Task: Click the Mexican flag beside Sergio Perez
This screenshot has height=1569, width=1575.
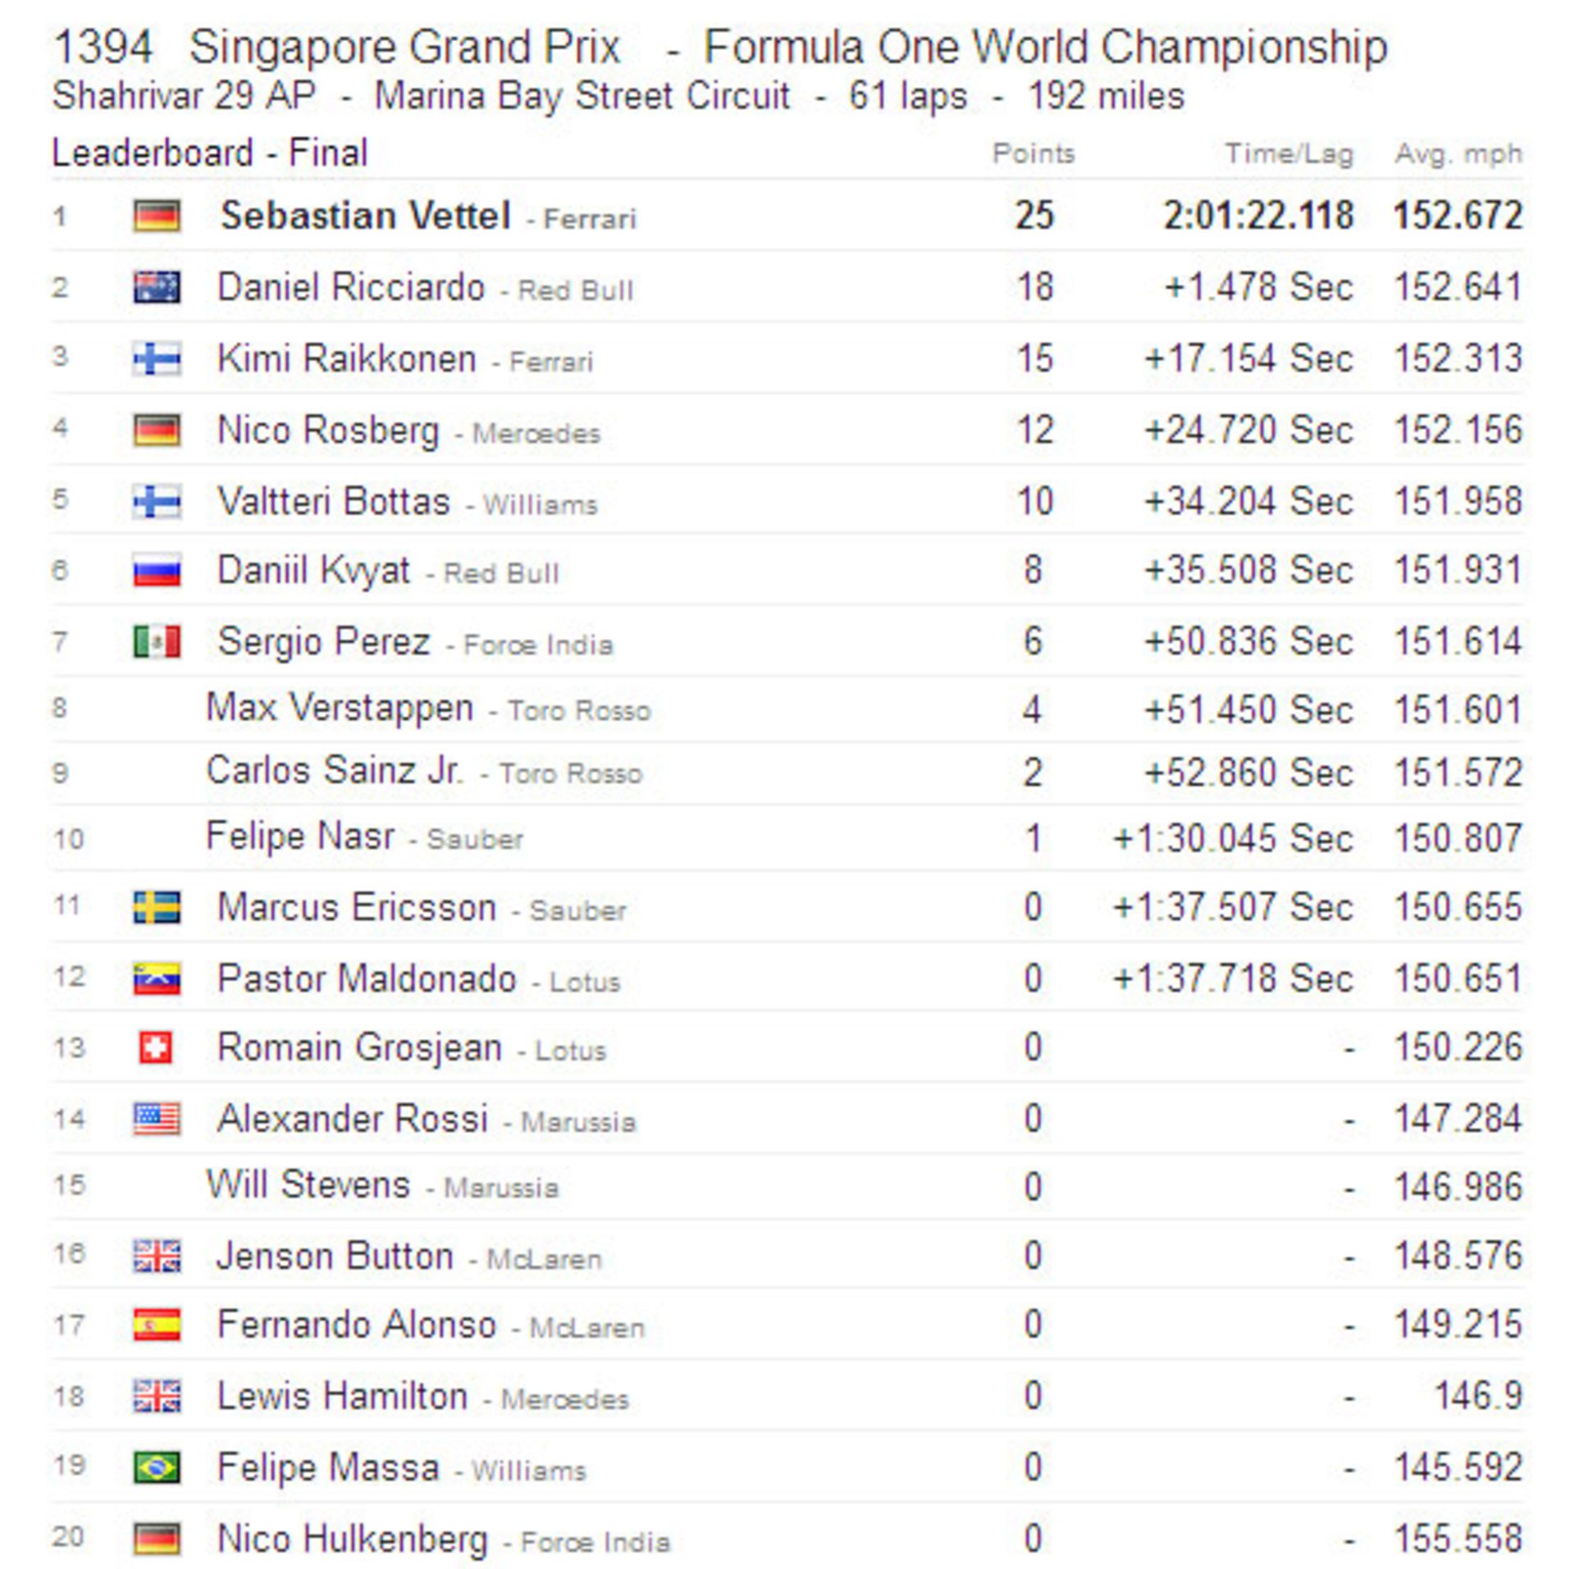Action: tap(157, 642)
